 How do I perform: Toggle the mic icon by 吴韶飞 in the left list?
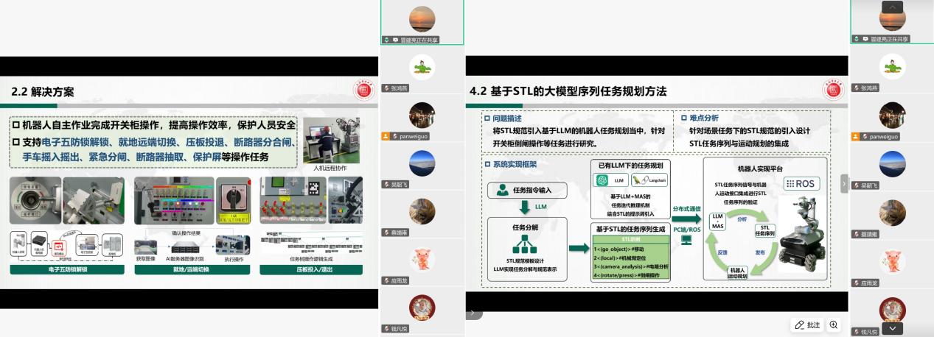coord(385,185)
